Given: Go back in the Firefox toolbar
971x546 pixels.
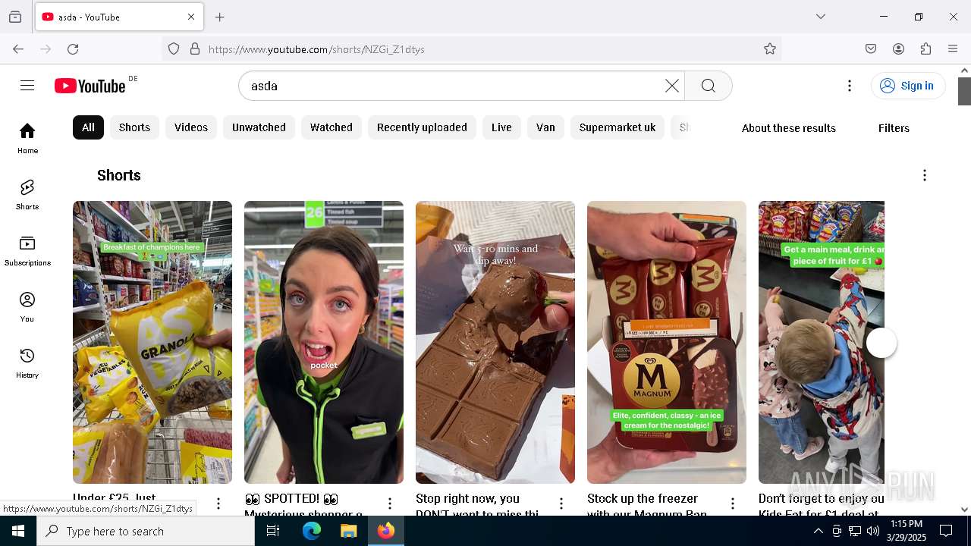Looking at the screenshot, I should (x=18, y=49).
